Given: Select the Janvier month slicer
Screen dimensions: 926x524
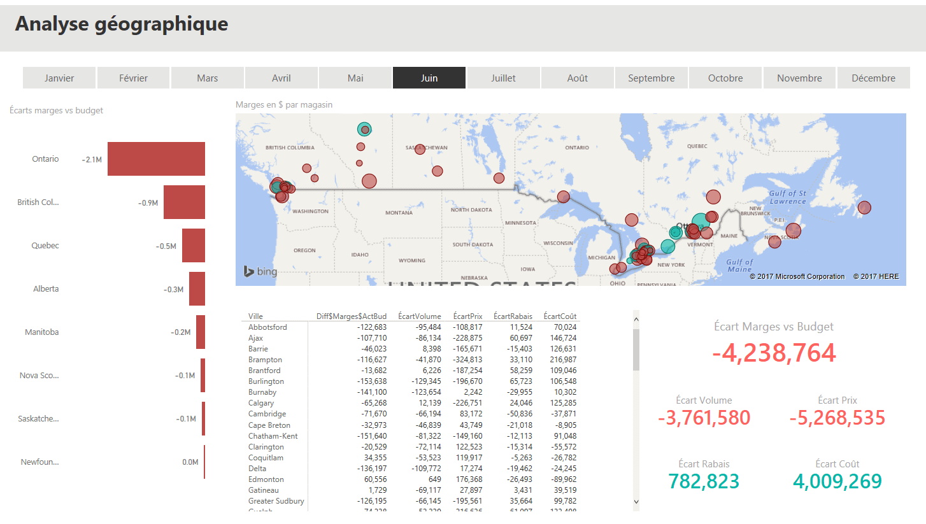Looking at the screenshot, I should coord(59,78).
